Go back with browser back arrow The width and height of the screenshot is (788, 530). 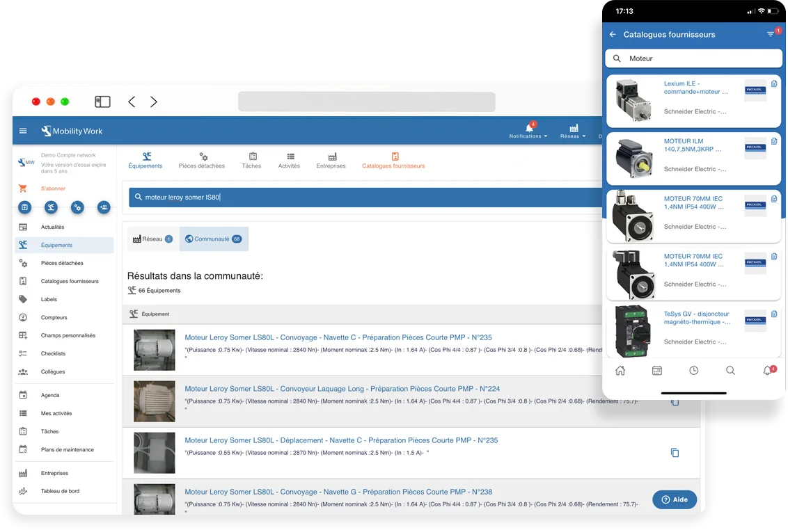pyautogui.click(x=132, y=102)
